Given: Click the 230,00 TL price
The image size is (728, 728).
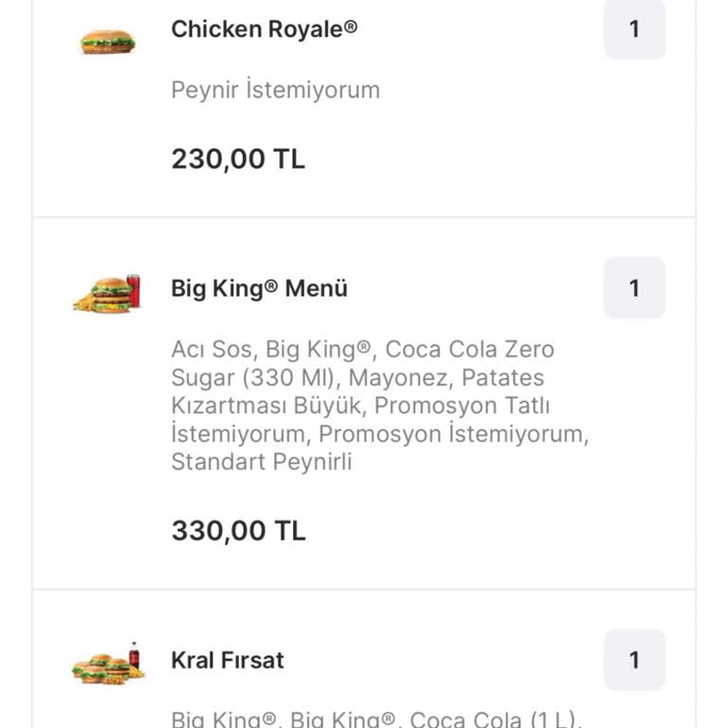Looking at the screenshot, I should [x=238, y=158].
